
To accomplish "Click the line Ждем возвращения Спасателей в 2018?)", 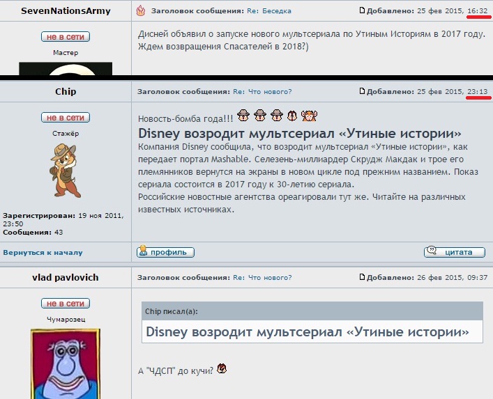I will point(223,47).
